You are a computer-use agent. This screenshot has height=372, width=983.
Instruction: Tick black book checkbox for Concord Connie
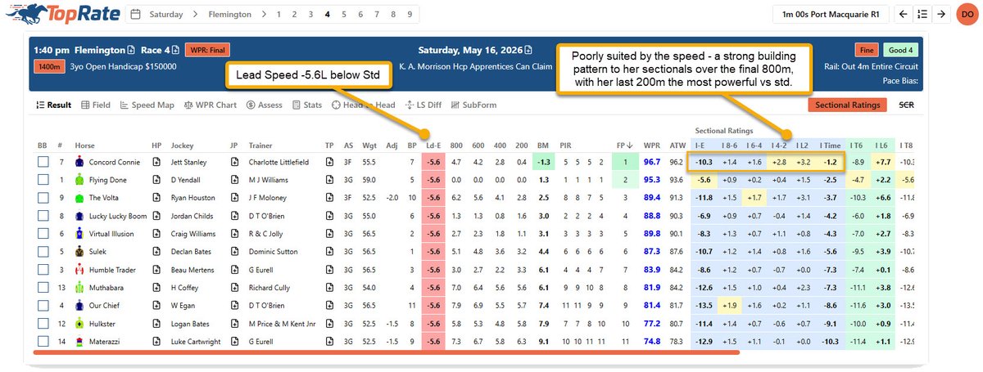click(43, 162)
